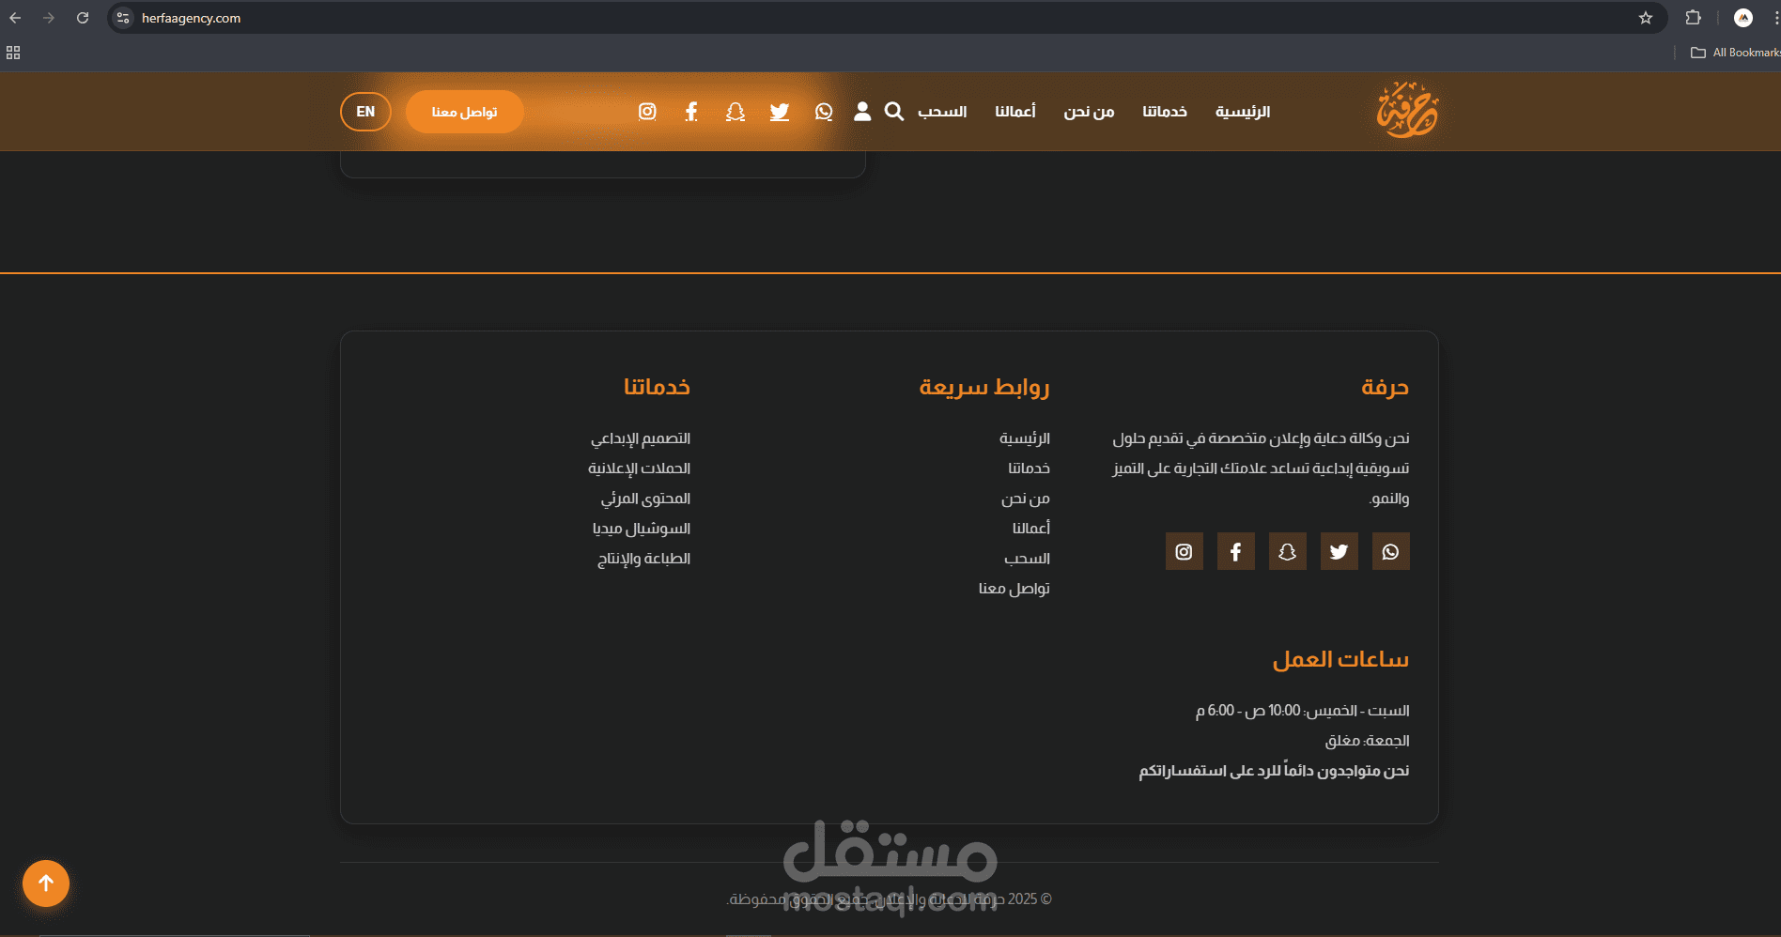
Task: Click تواصل معنا in quick links
Action: tap(1014, 589)
